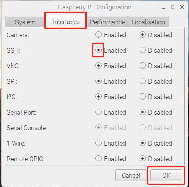The height and width of the screenshot is (187, 189).
Task: Enable the 1-Wire interface
Action: coord(99,143)
